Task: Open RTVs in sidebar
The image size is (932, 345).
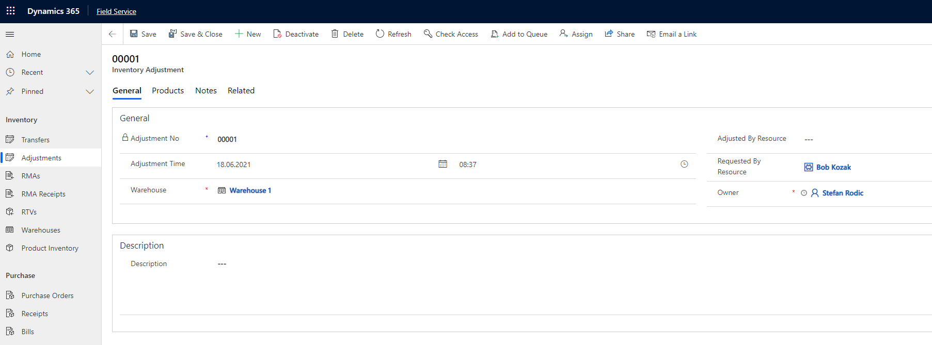Action: click(x=51, y=212)
